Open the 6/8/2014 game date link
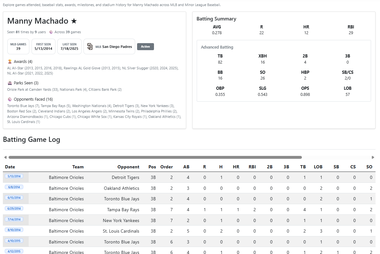 tap(14, 187)
